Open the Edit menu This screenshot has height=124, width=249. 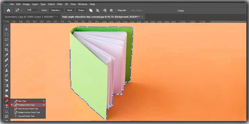click(x=18, y=4)
